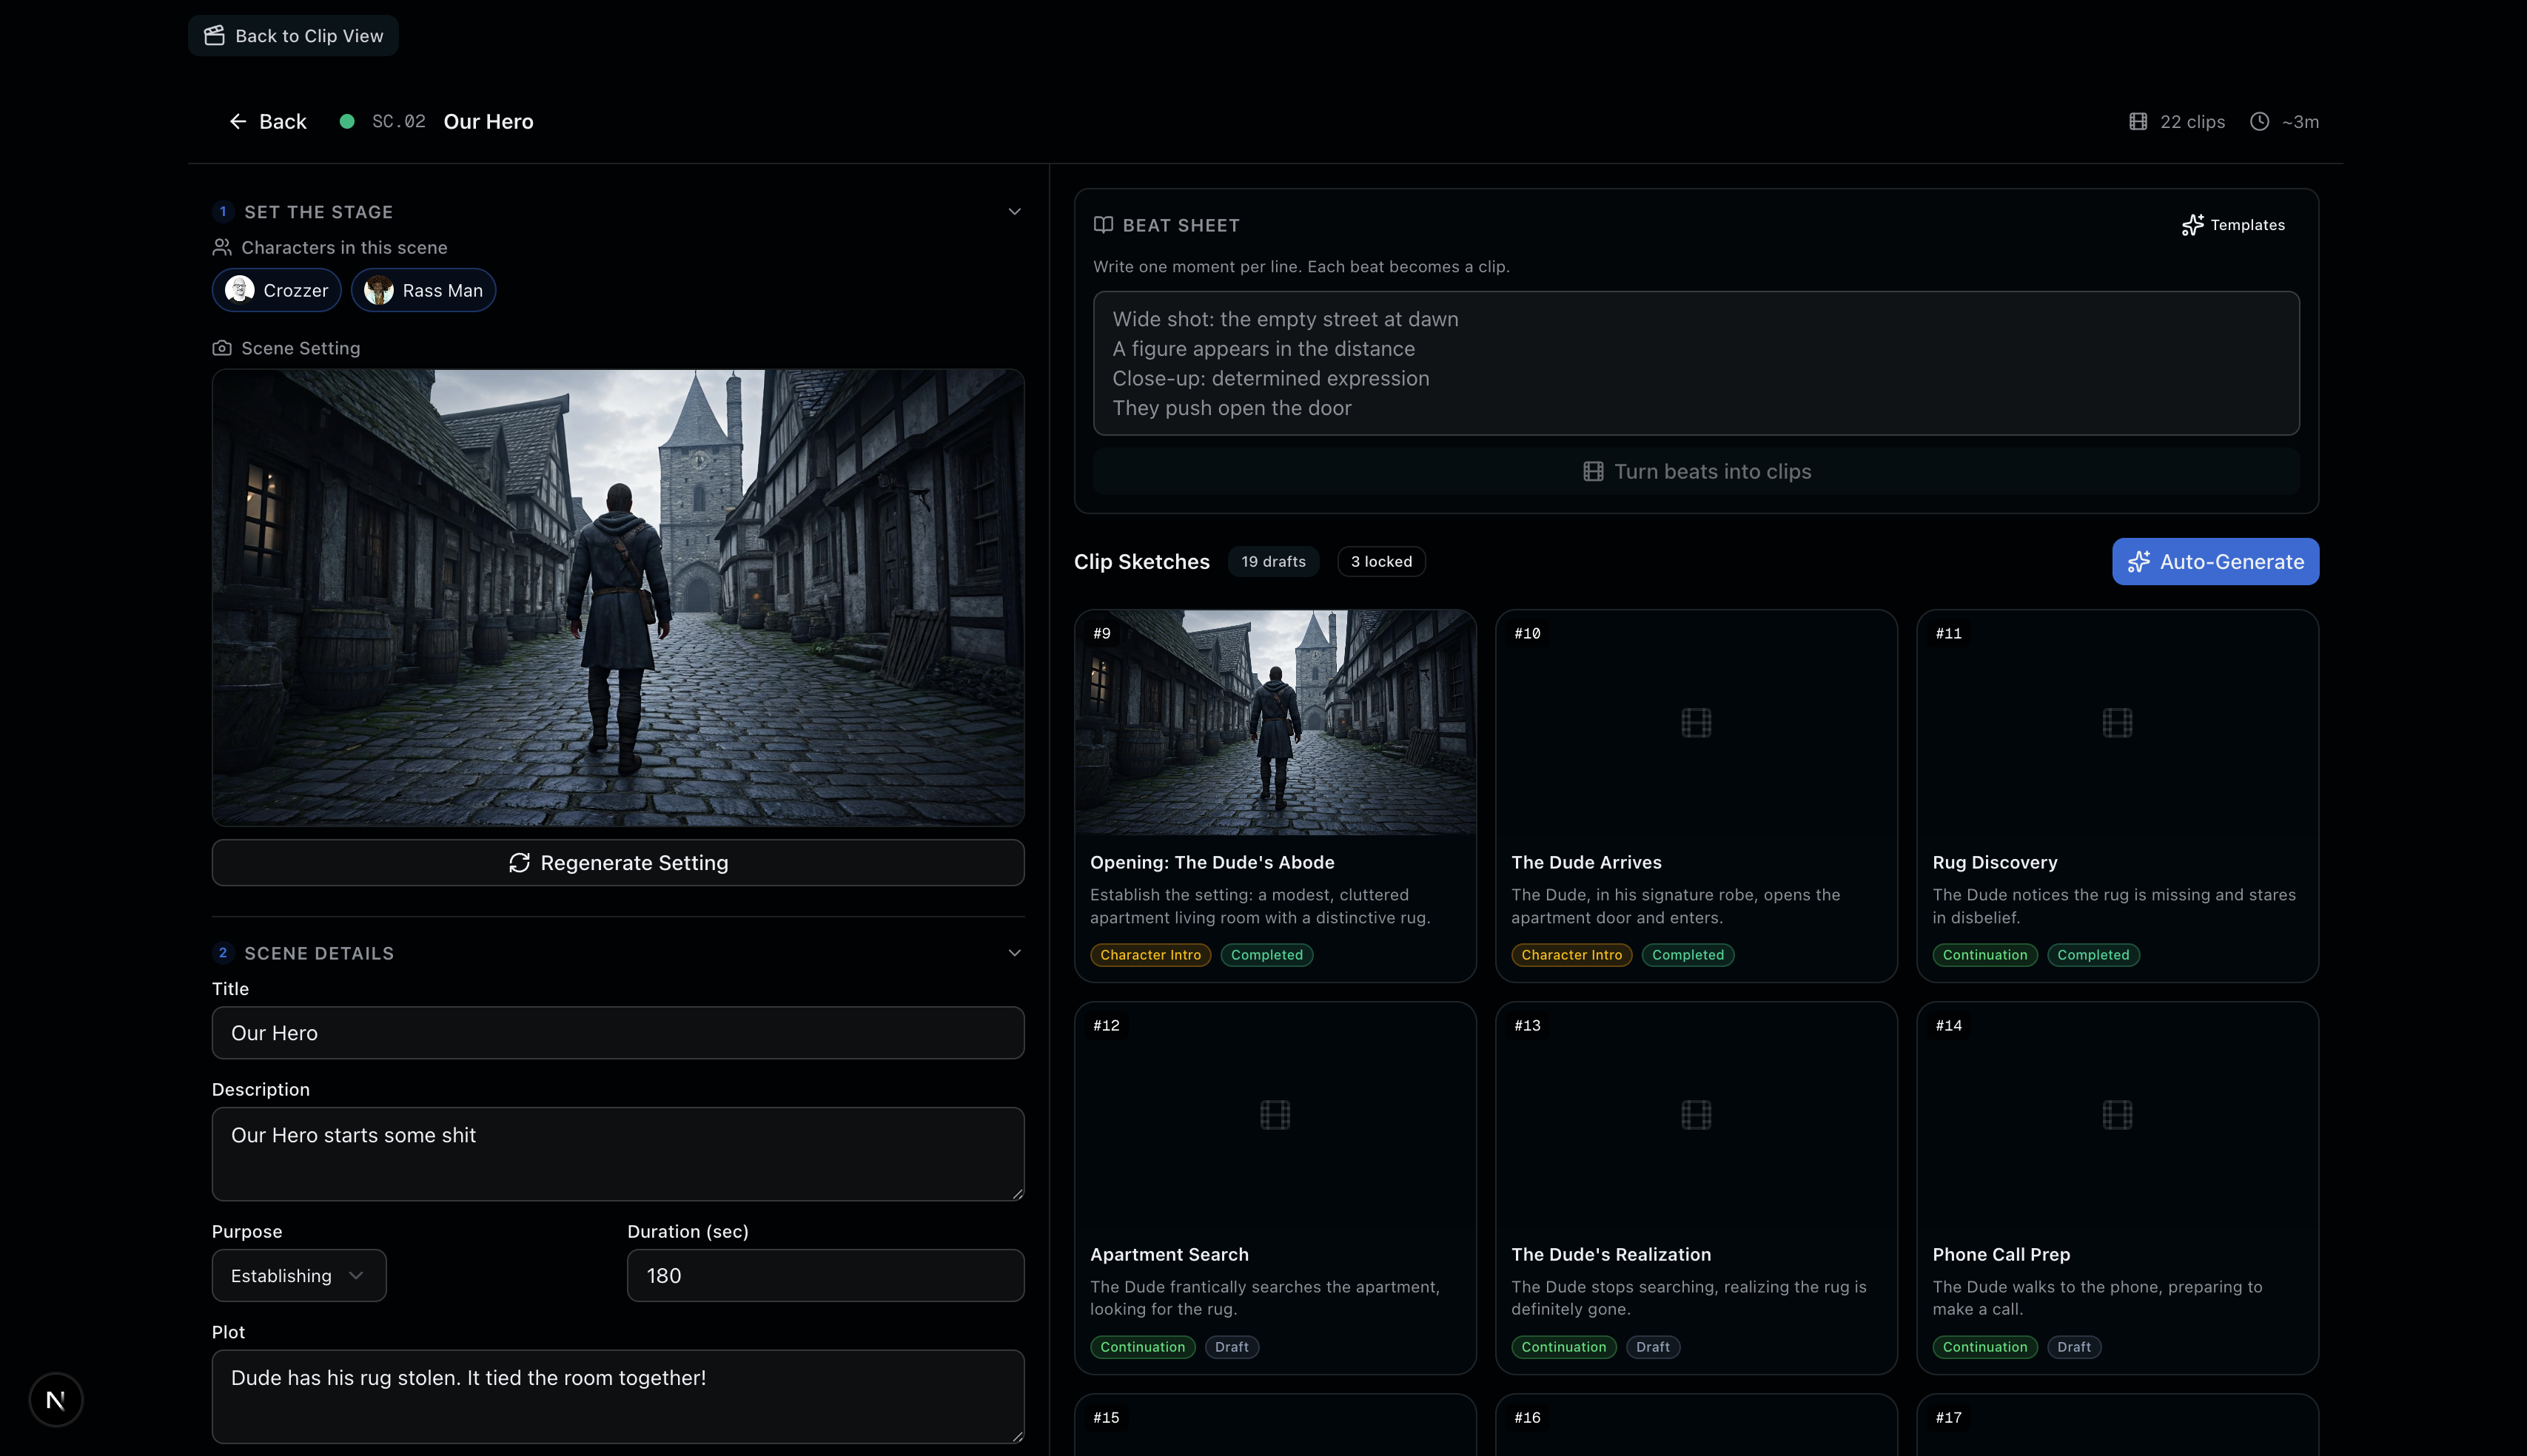Click Continuation tag on The Dude's Realization card
Image resolution: width=2527 pixels, height=1456 pixels.
(1563, 1347)
